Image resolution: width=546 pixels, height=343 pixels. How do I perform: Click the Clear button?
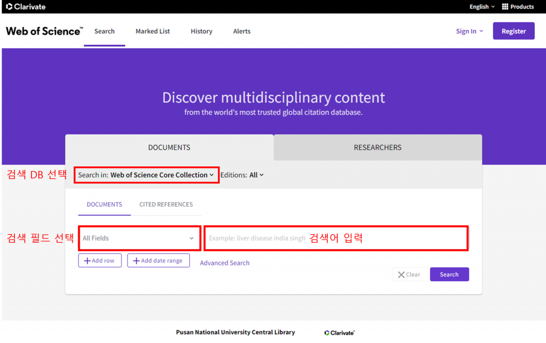(x=409, y=274)
